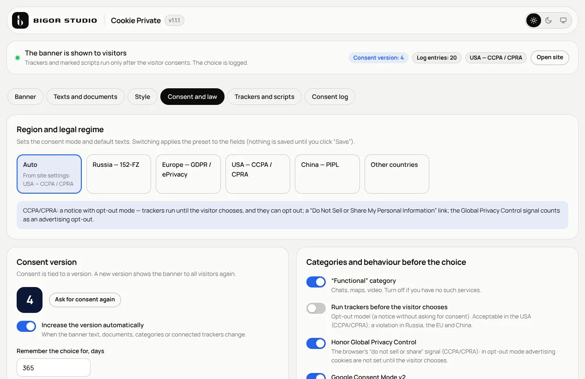Toggle the Google Consent Mode v2 switch
This screenshot has height=379, width=585.
tap(316, 376)
